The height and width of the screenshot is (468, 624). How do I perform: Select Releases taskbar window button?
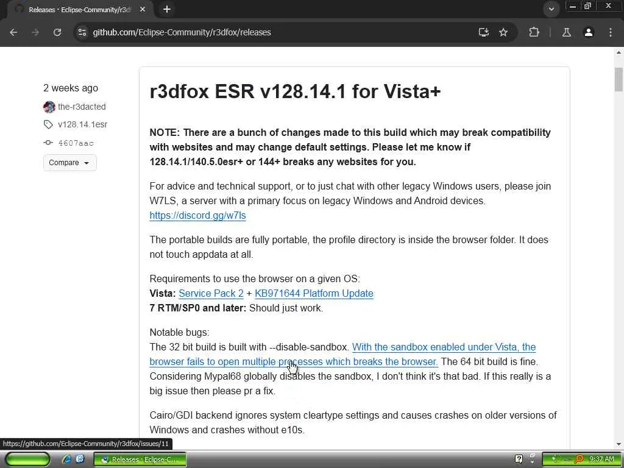click(140, 459)
